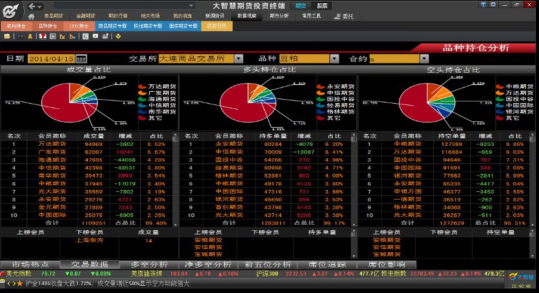Click the 持多单量 table vertical scrollbar
The height and width of the screenshot is (293, 539).
pyautogui.click(x=353, y=180)
